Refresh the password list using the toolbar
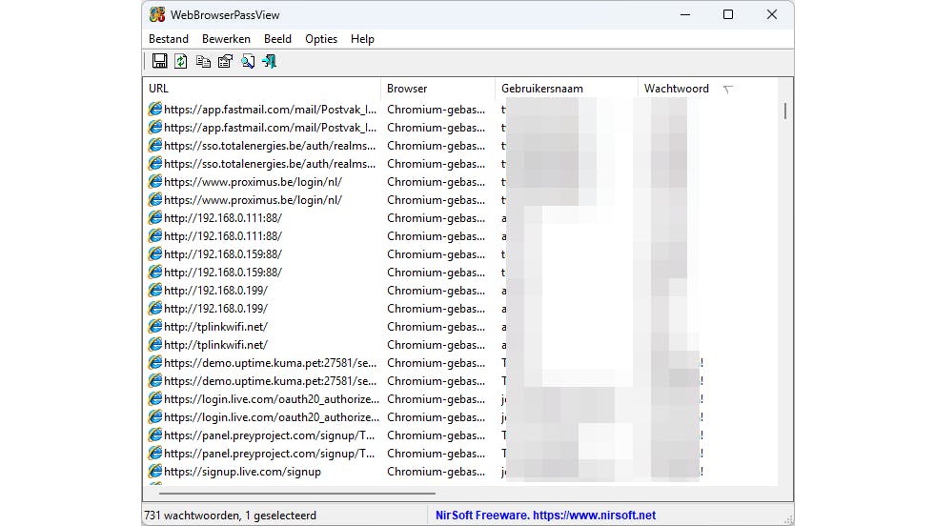 point(181,61)
